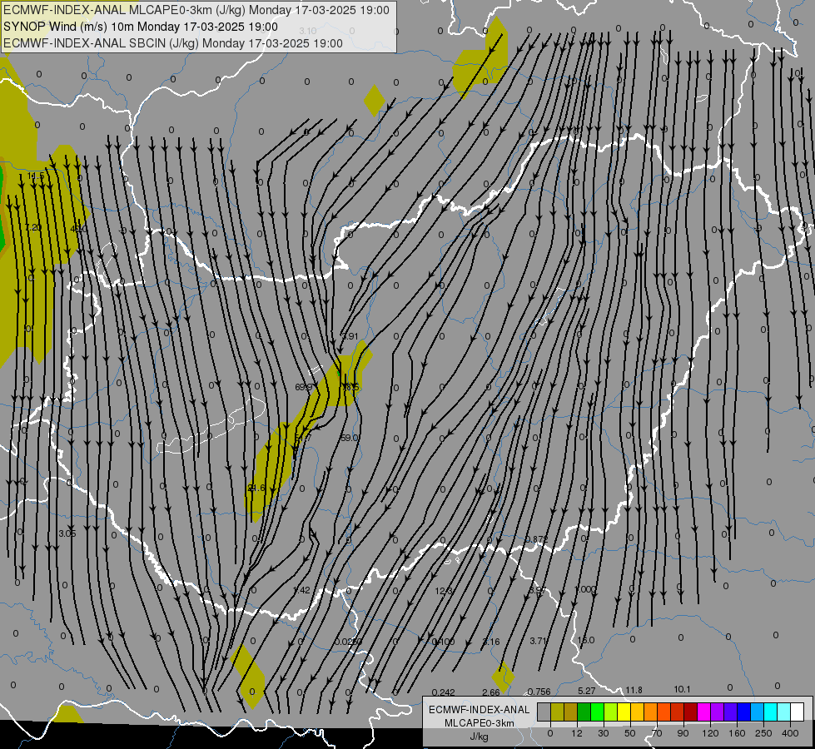Select the MLCAPE0-3km legend label
The image size is (815, 749).
click(x=480, y=723)
